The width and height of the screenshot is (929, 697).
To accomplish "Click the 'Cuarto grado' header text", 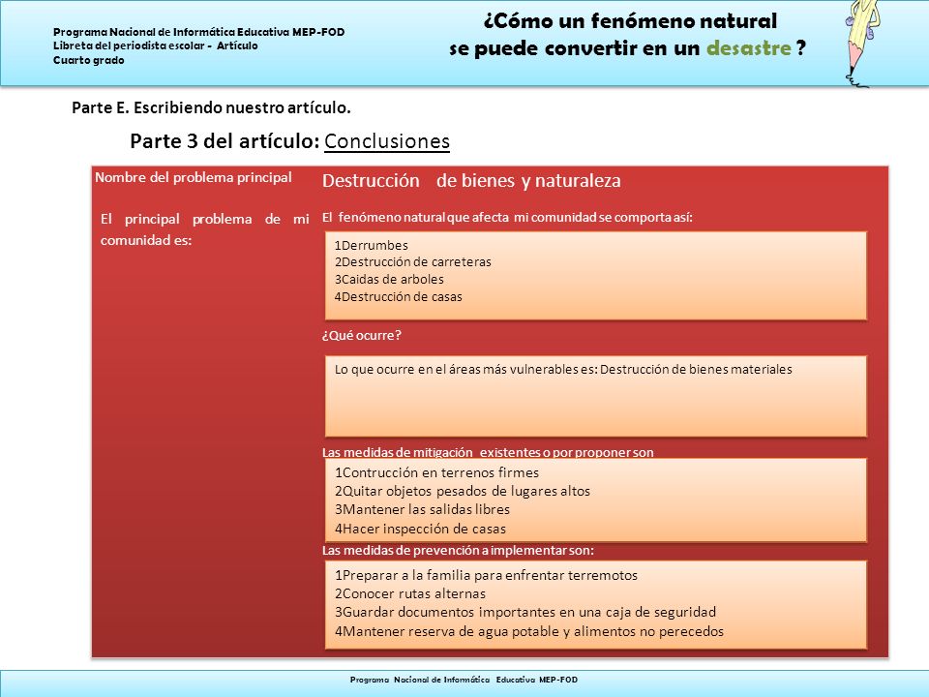I will click(x=88, y=60).
